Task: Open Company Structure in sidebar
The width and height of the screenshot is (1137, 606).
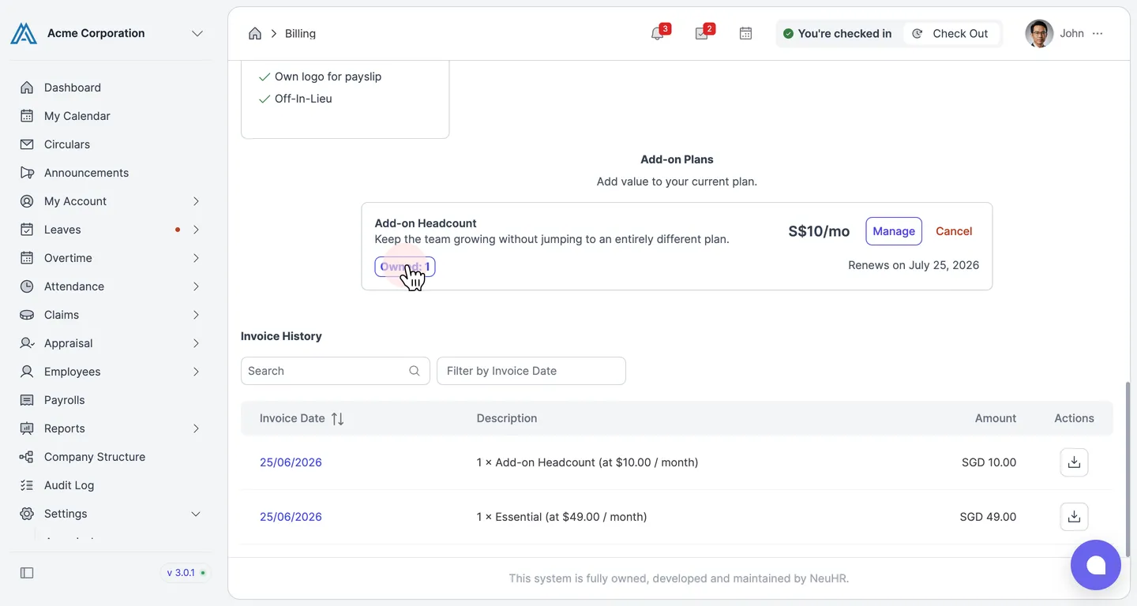Action: [x=95, y=457]
